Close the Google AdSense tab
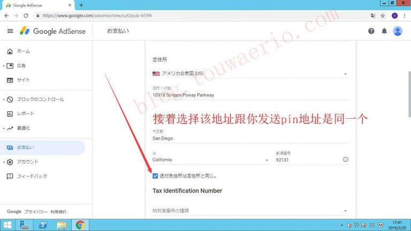Screen dimensions: 411x231 (x=70, y=5)
